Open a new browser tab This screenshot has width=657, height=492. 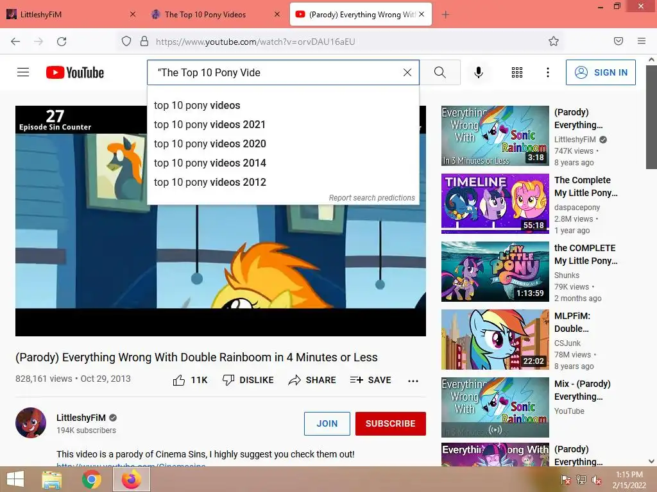[445, 15]
